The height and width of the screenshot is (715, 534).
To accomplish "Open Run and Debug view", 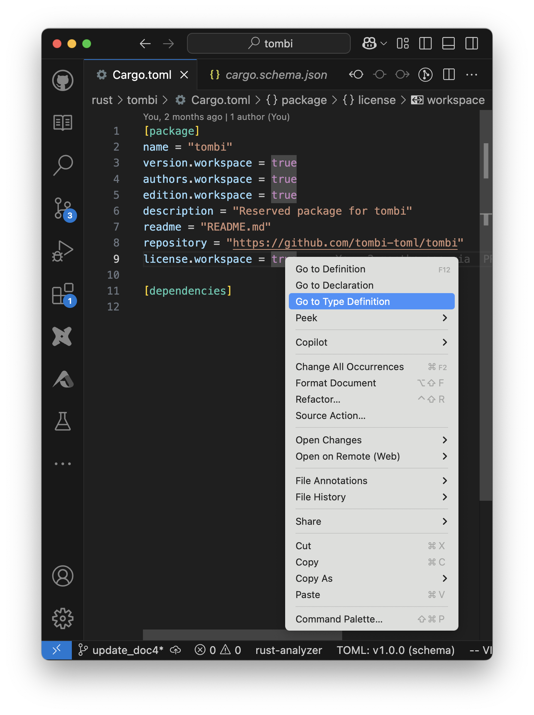I will (63, 251).
